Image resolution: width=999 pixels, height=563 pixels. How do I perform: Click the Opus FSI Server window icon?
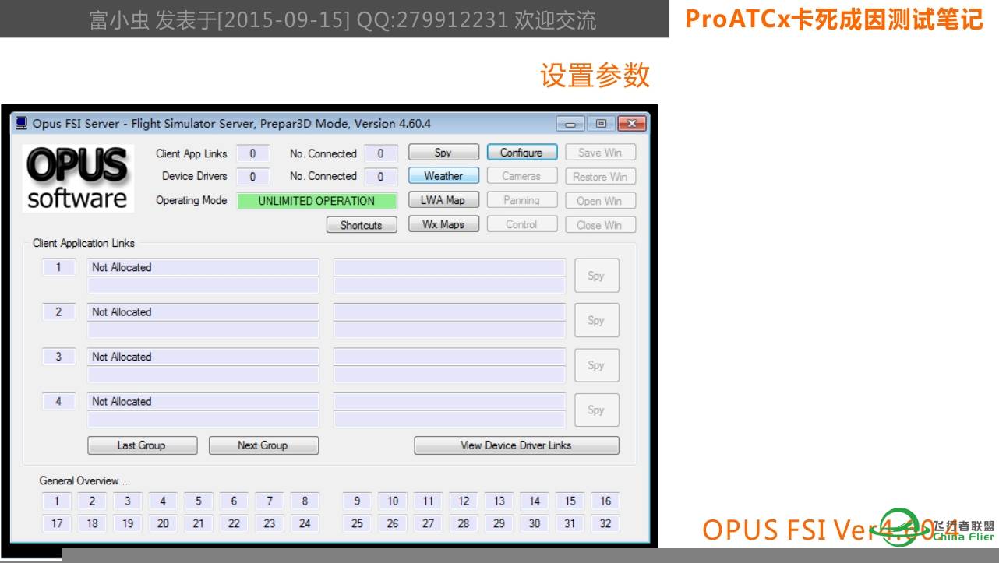(x=22, y=123)
